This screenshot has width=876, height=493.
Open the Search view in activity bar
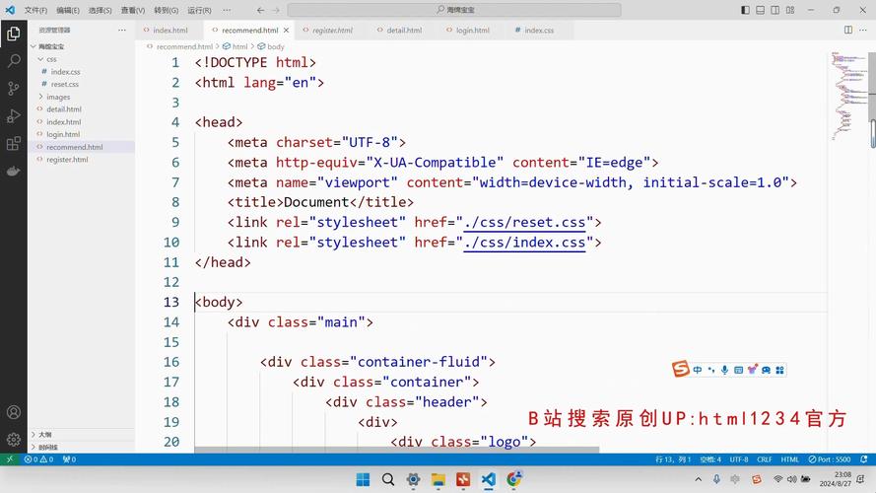(14, 61)
